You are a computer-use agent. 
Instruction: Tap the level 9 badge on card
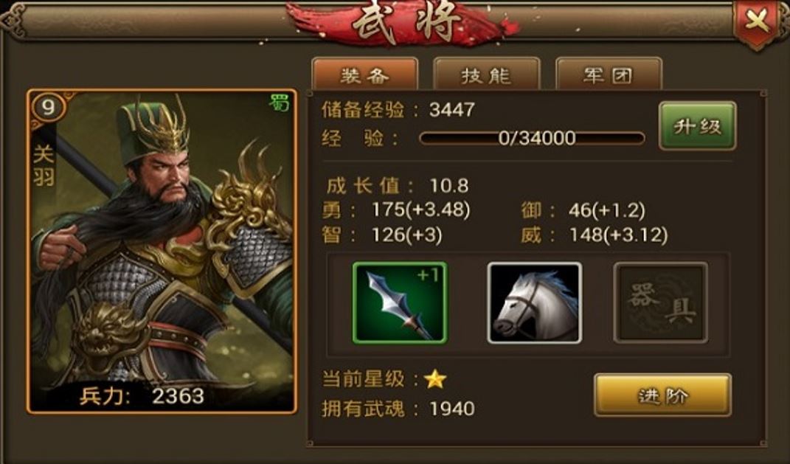coord(48,108)
